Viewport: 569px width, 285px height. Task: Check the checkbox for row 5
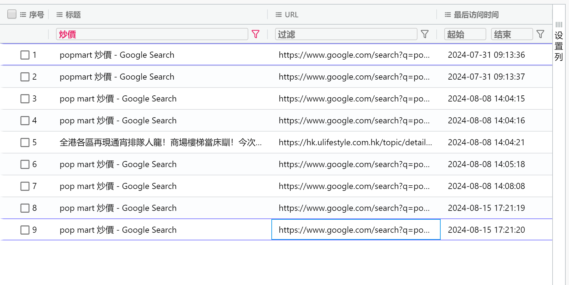(25, 142)
